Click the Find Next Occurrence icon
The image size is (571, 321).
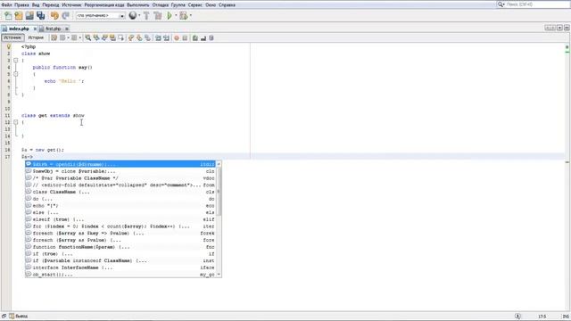(104, 37)
